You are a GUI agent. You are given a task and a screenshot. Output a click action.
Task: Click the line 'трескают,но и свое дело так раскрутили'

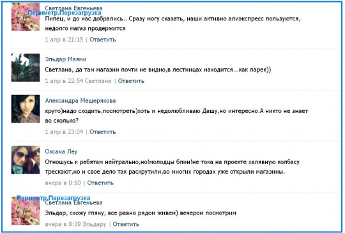click(165, 172)
